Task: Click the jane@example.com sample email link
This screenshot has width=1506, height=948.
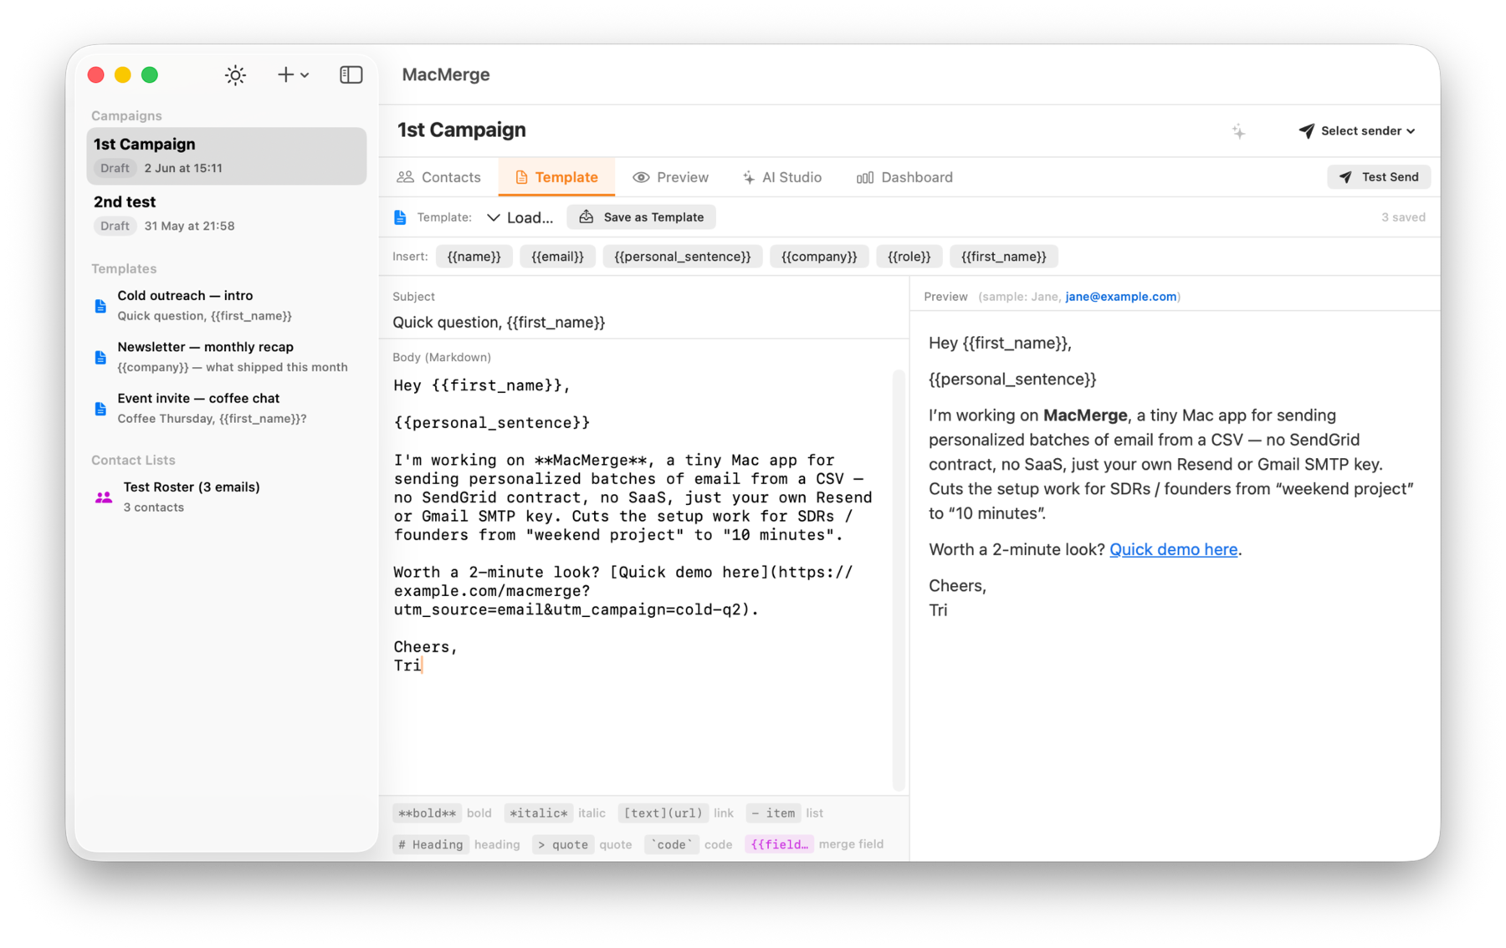Action: point(1120,297)
